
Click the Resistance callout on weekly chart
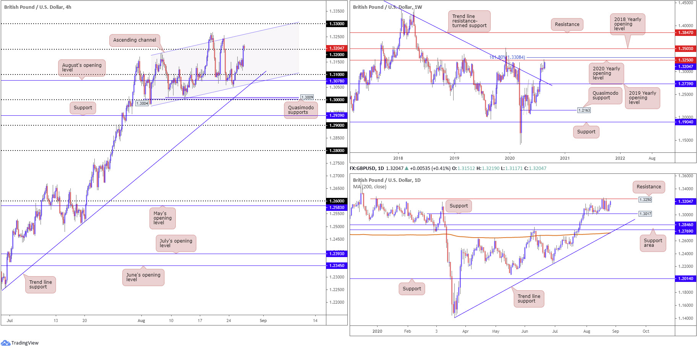click(x=567, y=24)
